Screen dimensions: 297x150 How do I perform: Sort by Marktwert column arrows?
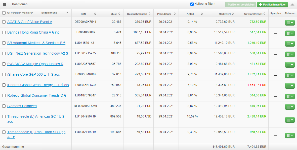pos(233,14)
